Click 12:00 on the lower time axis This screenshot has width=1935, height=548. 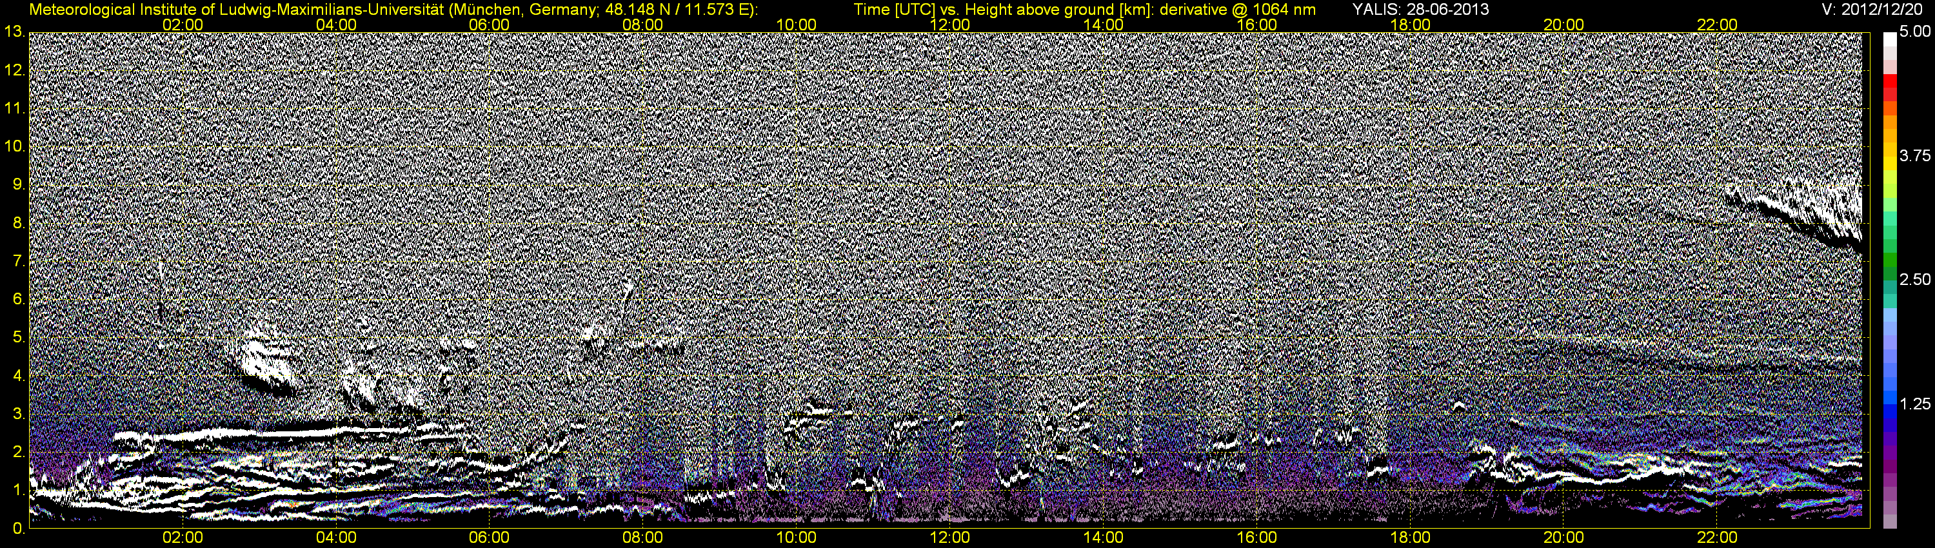pyautogui.click(x=949, y=538)
